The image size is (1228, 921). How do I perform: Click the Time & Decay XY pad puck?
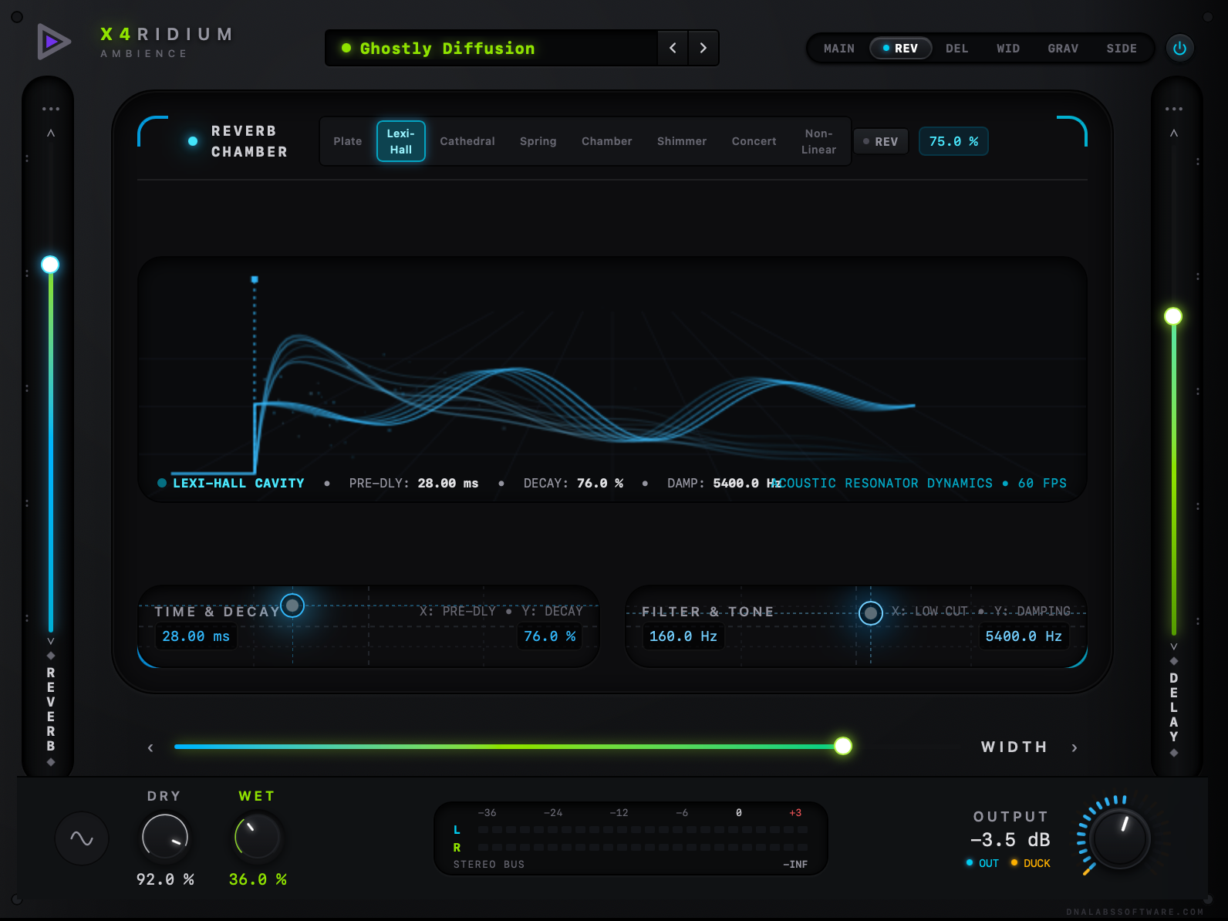[292, 606]
